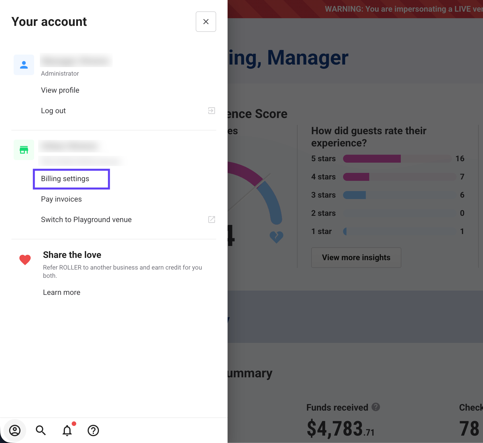This screenshot has height=443, width=483.
Task: Click the external link icon for Playground venue
Action: 211,220
